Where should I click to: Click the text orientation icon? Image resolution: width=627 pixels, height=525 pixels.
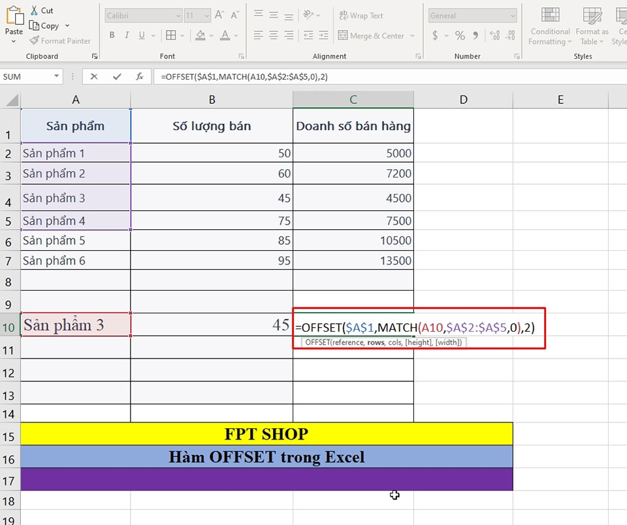click(308, 15)
